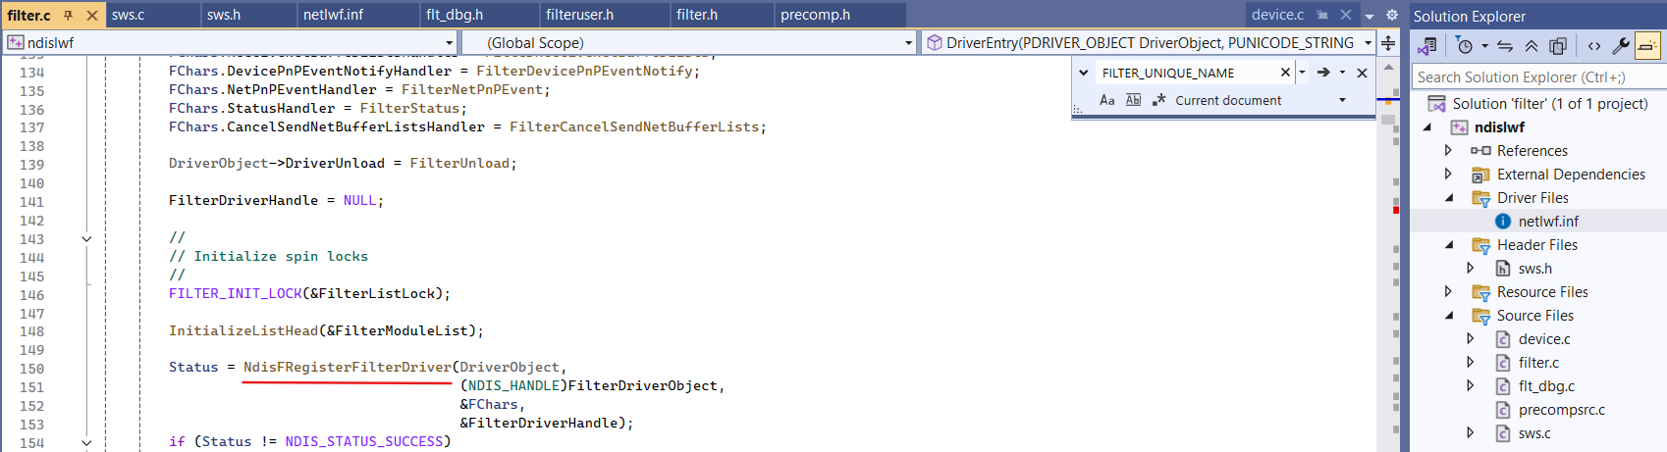Click Collapse All in Solution Explorer
The height and width of the screenshot is (452, 1667).
[x=1532, y=46]
